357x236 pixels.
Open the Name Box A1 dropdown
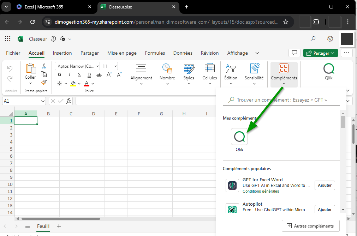tap(43, 101)
